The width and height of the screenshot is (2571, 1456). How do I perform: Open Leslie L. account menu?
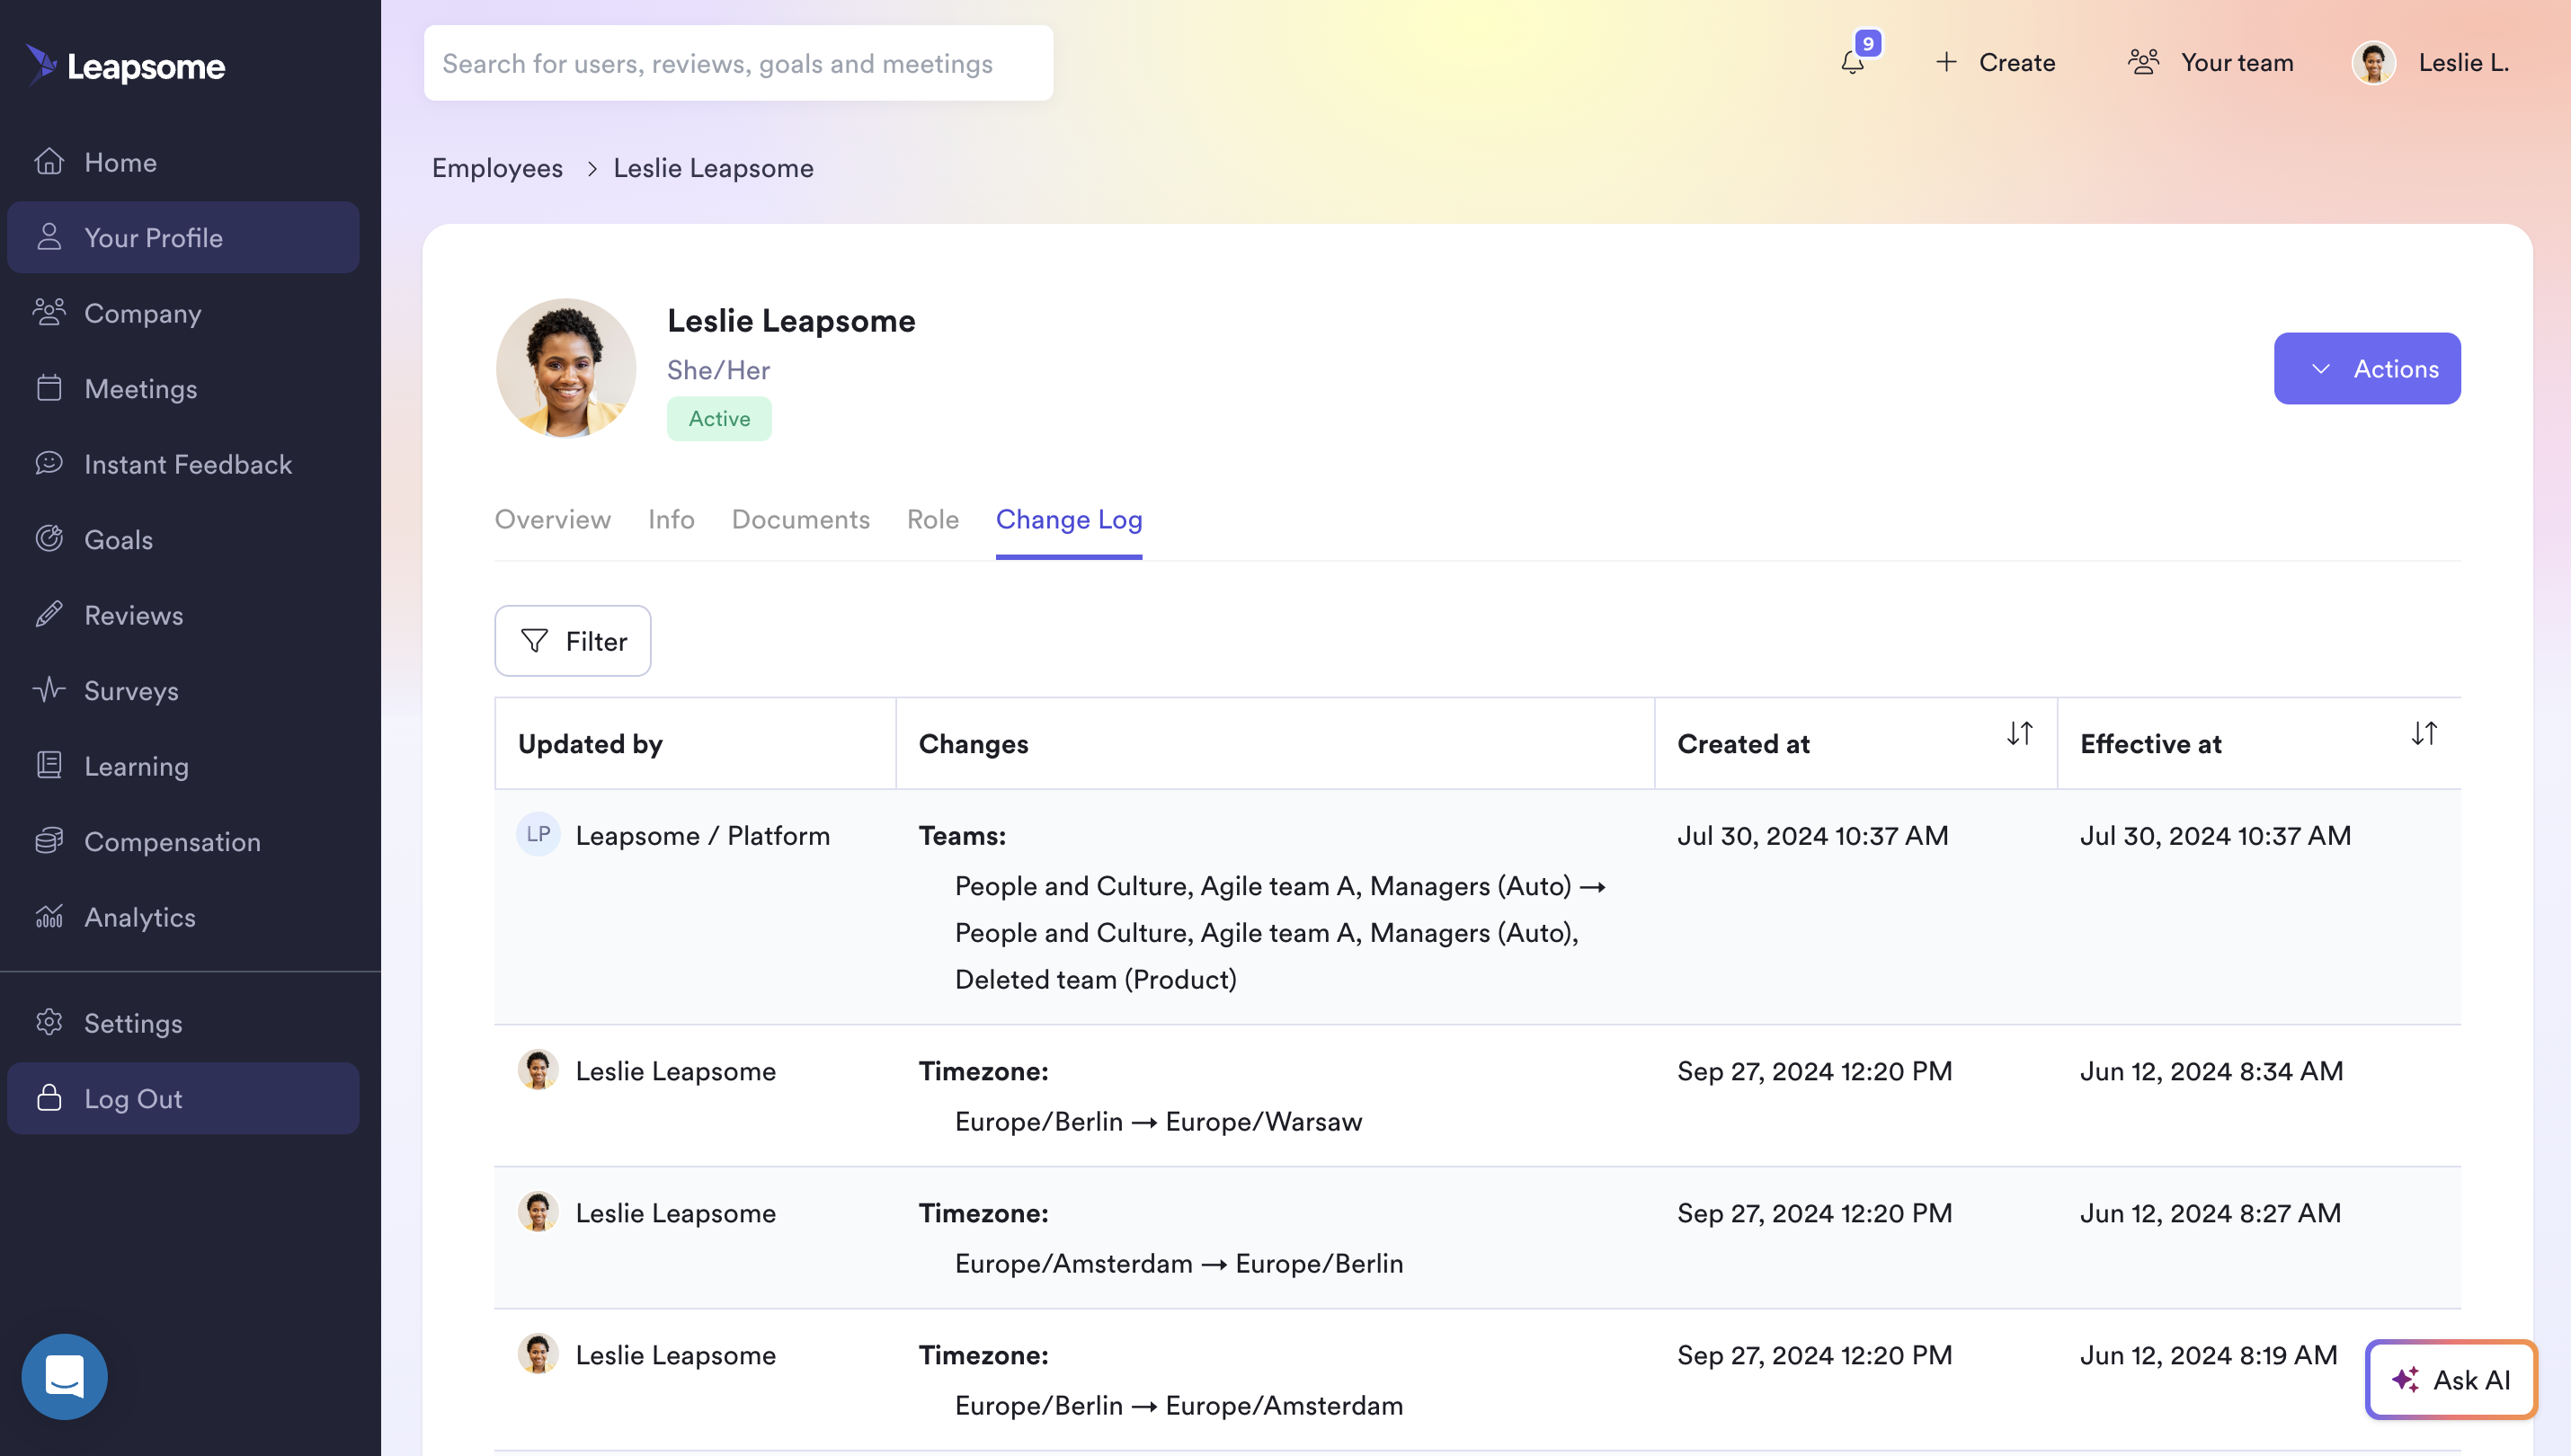point(2431,62)
